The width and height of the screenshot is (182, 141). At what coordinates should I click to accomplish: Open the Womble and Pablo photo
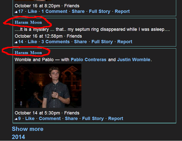pyautogui.click(x=48, y=86)
